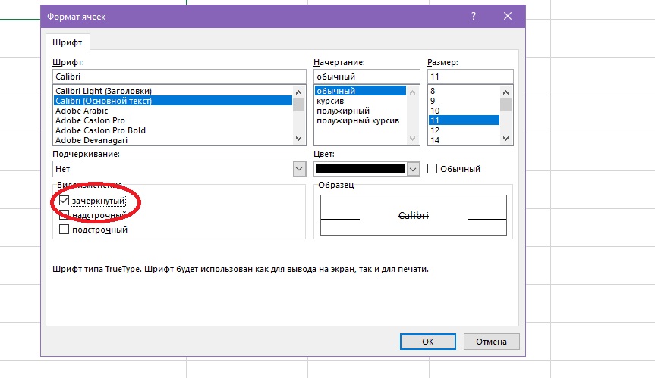Toggle the зачеркнутый checkbox
The height and width of the screenshot is (378, 655).
(x=65, y=201)
